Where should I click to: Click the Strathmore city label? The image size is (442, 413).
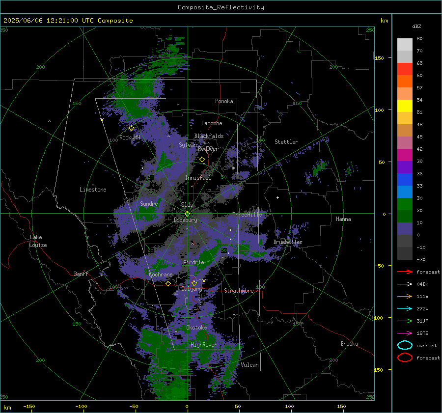point(239,291)
